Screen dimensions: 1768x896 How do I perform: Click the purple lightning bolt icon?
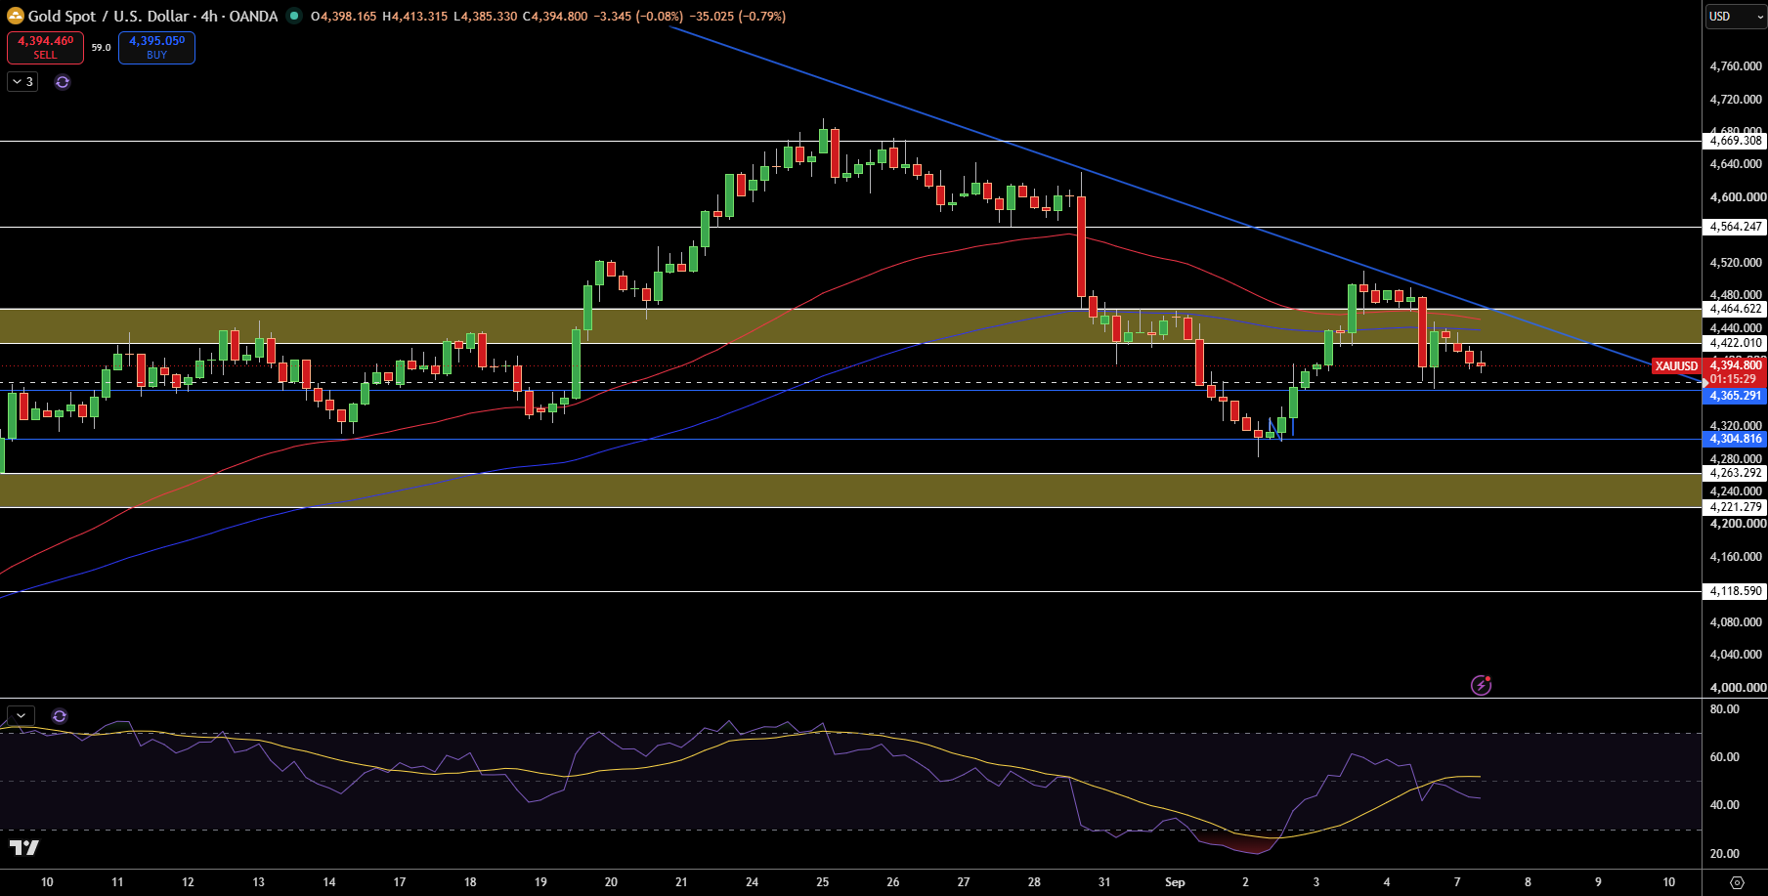(1482, 685)
